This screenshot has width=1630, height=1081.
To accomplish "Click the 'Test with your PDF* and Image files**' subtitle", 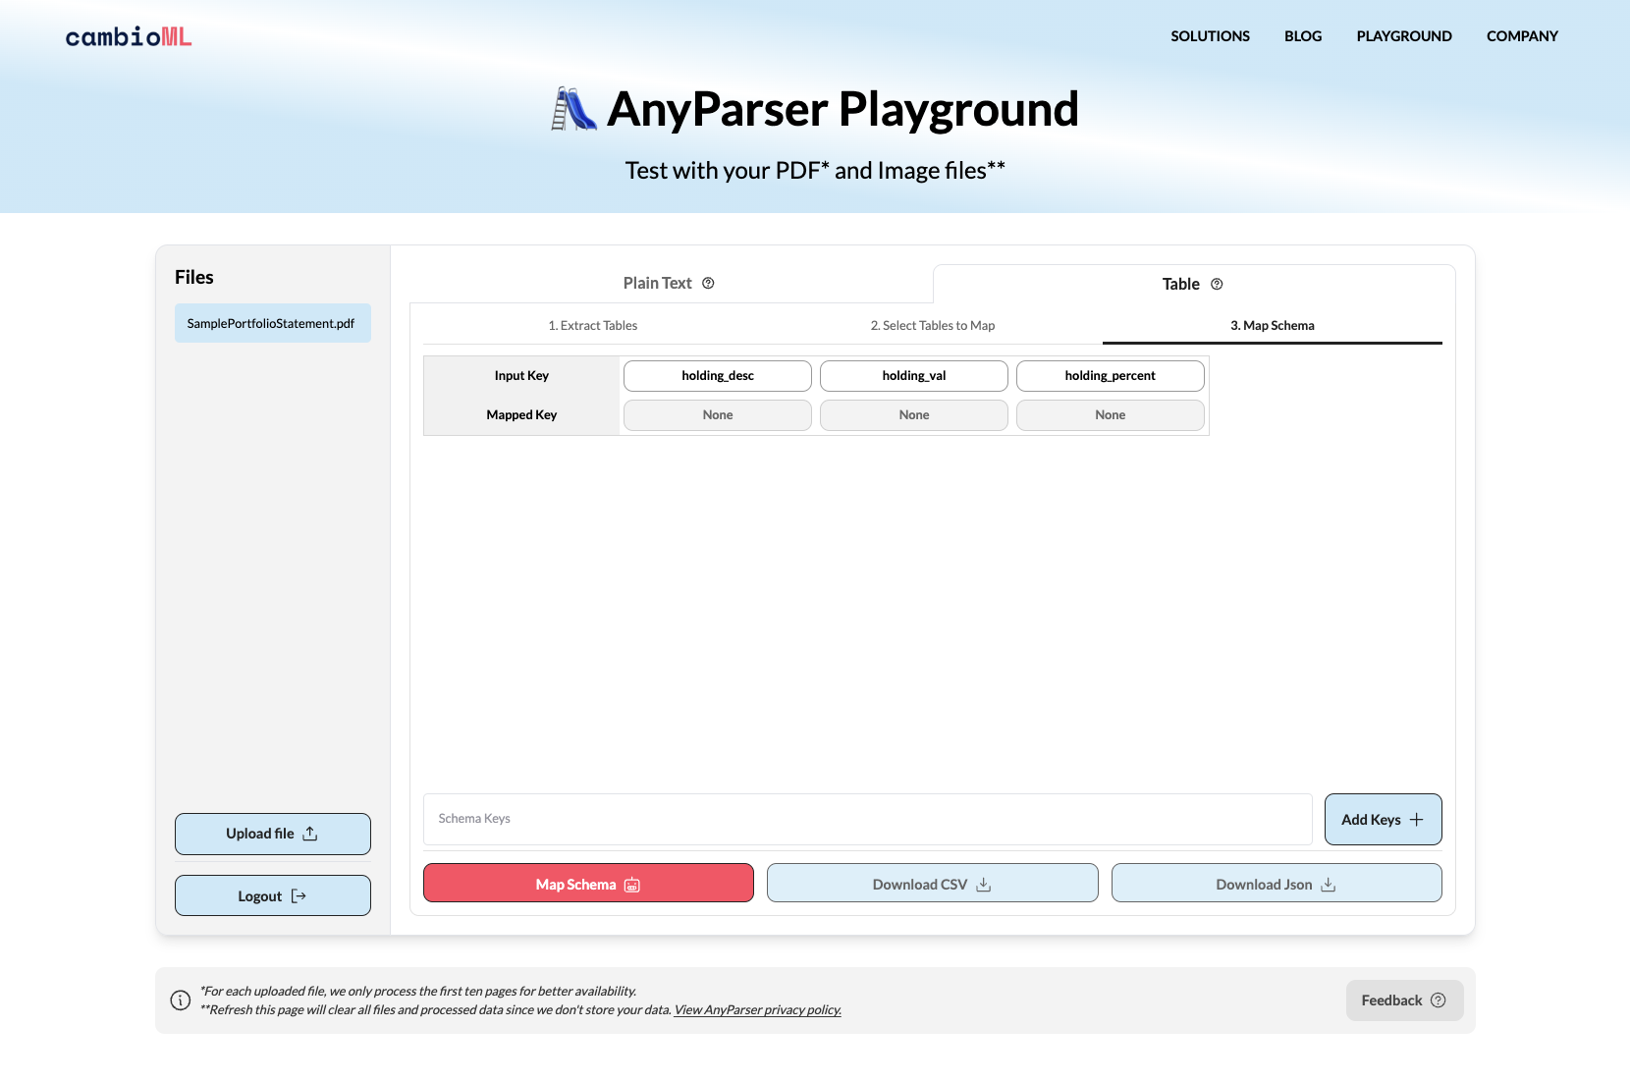I will [815, 171].
